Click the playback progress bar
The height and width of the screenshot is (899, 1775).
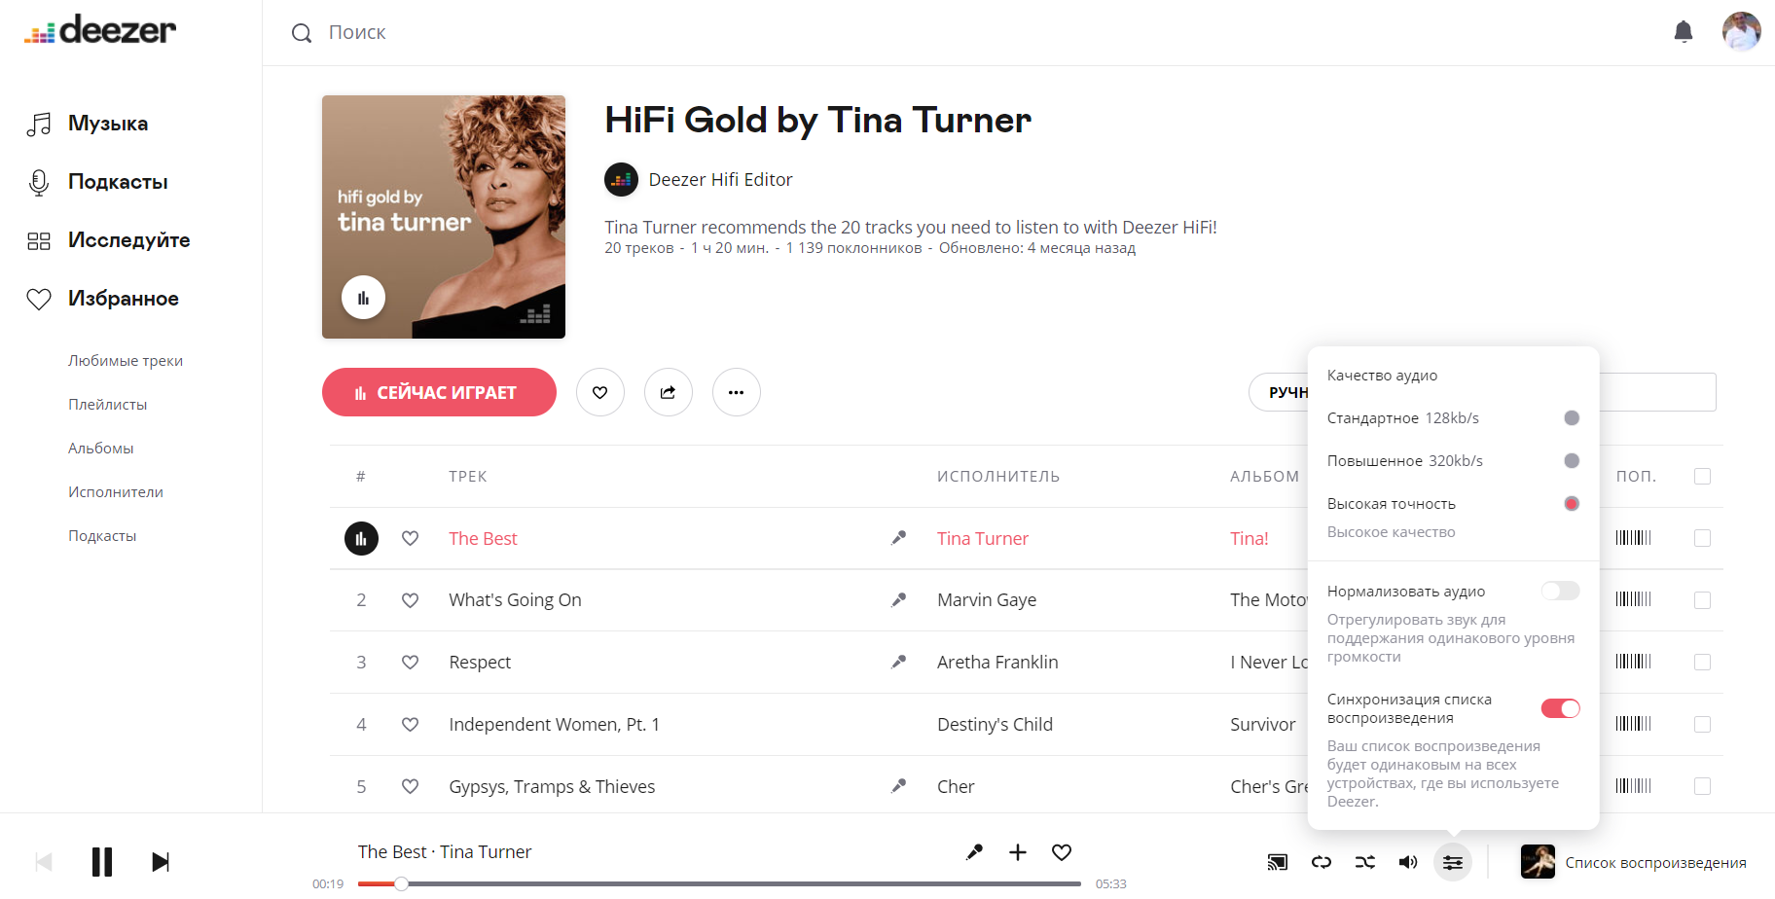[719, 883]
